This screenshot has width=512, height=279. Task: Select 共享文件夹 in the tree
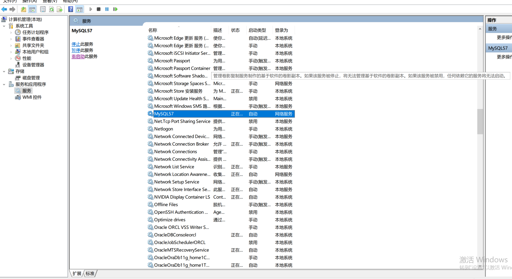point(33,45)
